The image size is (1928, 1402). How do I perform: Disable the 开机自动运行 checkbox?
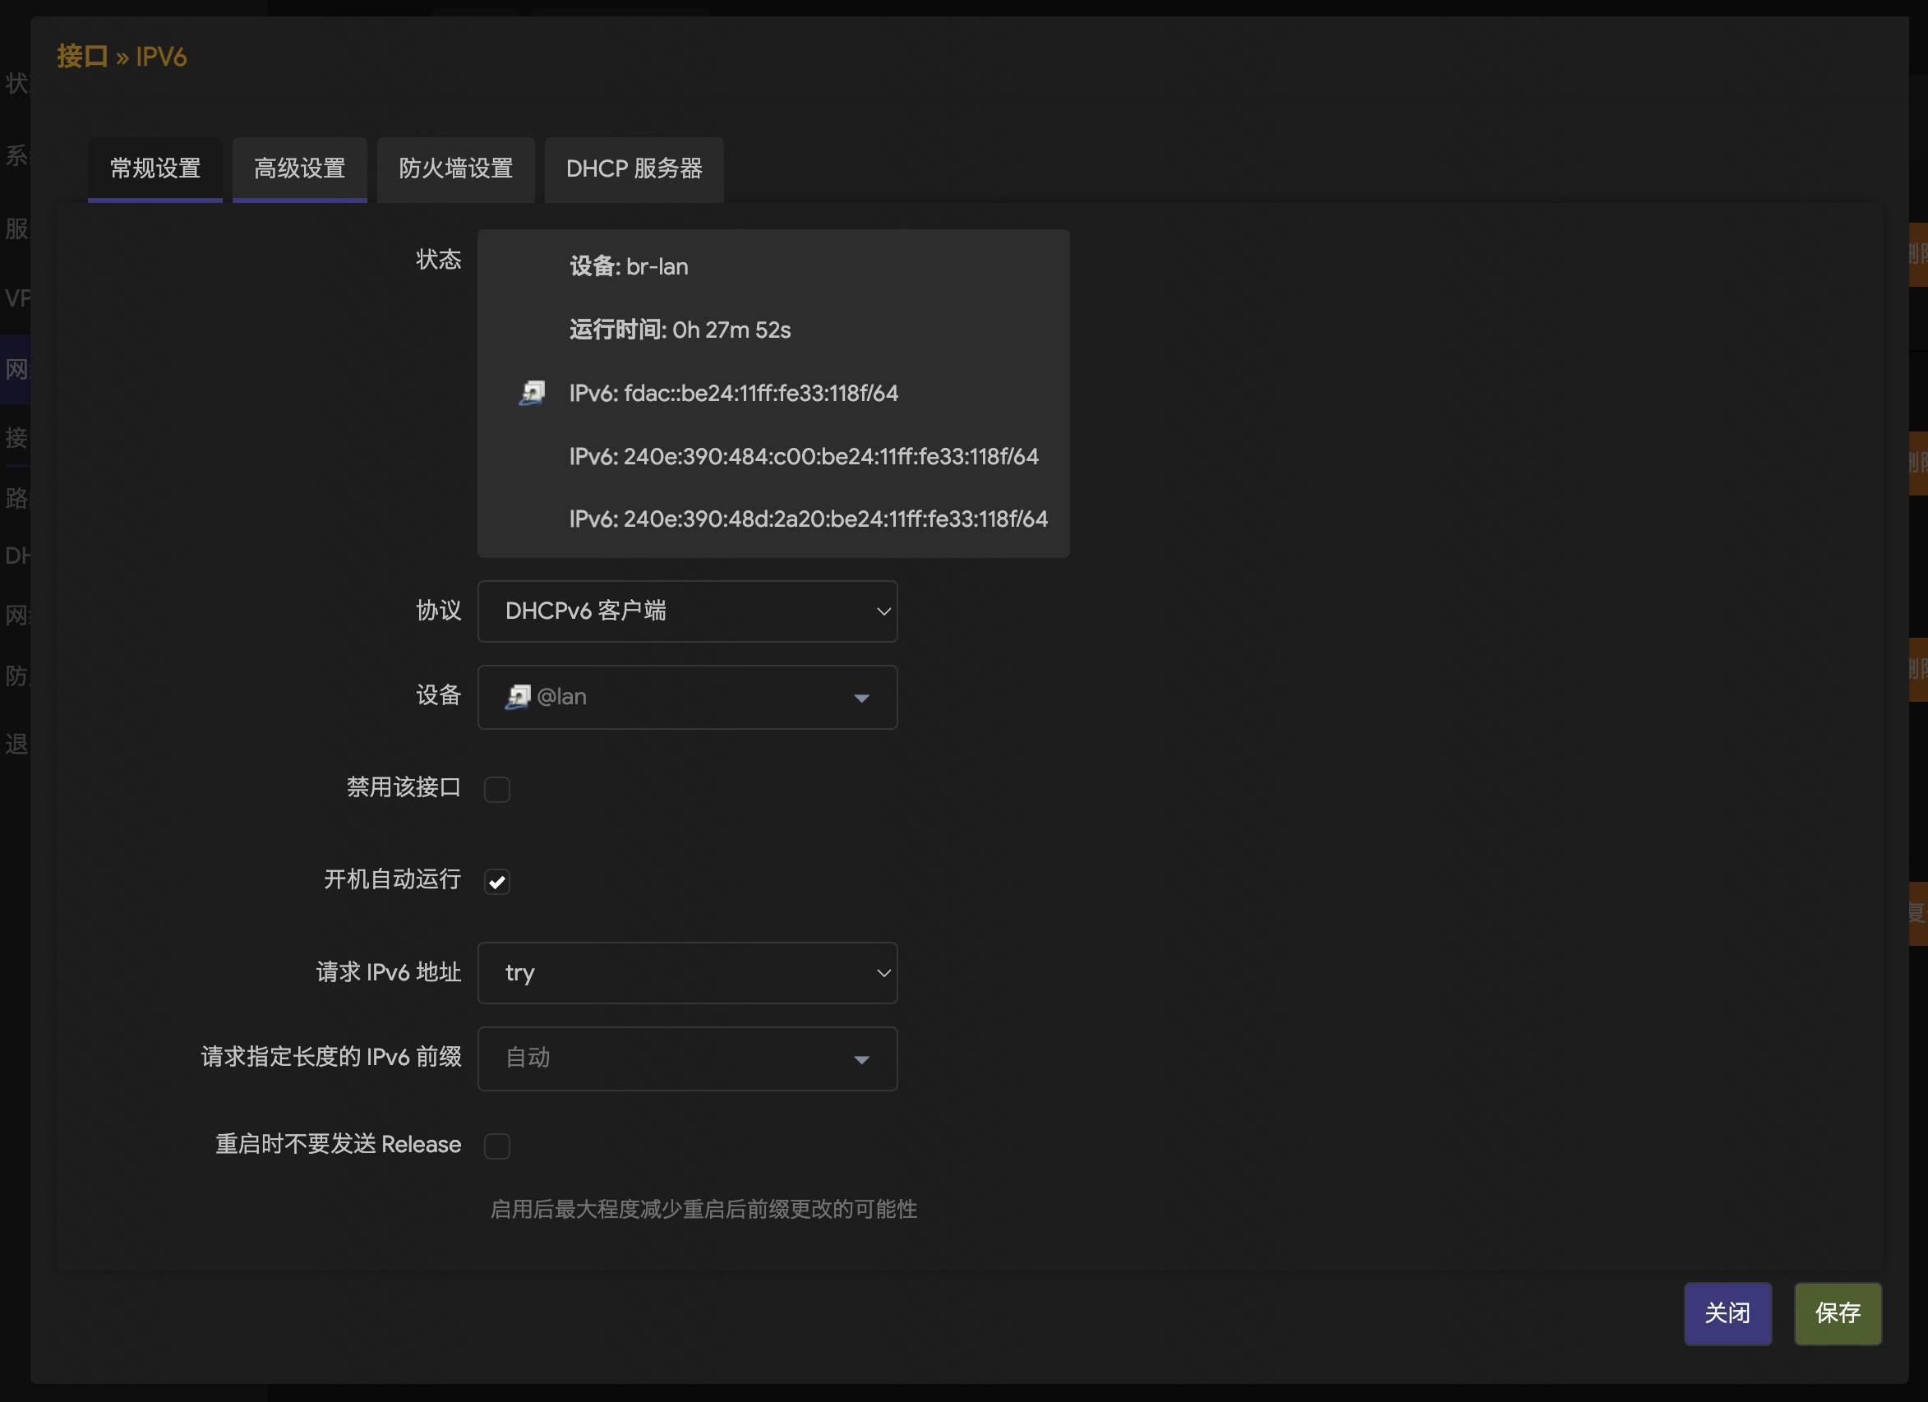(x=497, y=882)
